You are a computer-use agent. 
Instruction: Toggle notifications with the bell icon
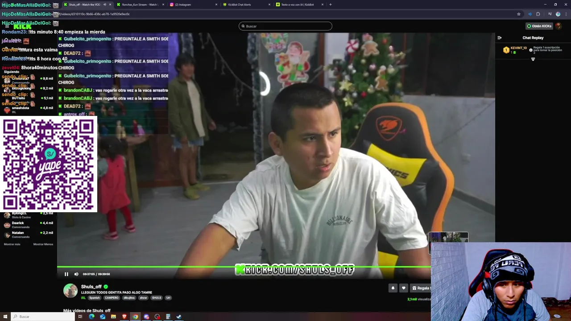pos(393,288)
